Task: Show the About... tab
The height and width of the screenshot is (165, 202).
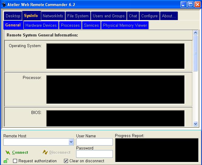Action: [x=169, y=16]
